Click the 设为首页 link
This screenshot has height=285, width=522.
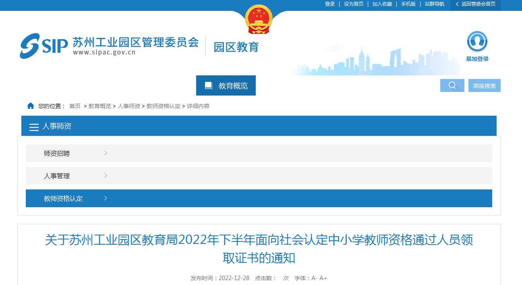point(354,4)
